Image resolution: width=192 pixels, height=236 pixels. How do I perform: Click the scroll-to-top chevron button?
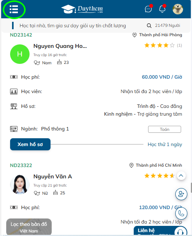[181, 176]
